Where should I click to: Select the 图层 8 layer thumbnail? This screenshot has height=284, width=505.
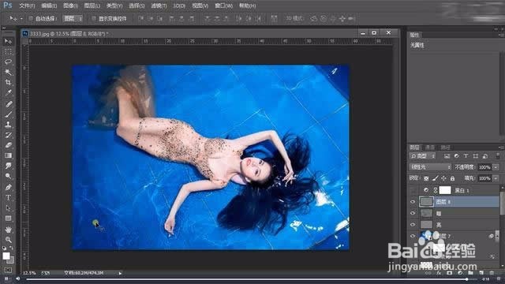click(426, 202)
